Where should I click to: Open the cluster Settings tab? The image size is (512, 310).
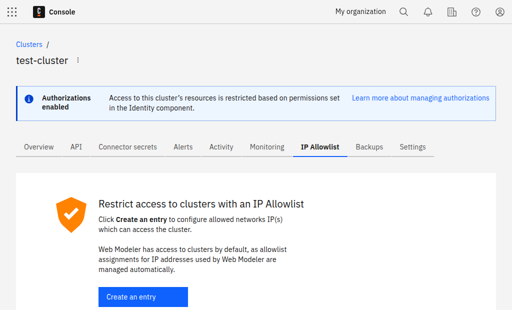click(x=412, y=147)
